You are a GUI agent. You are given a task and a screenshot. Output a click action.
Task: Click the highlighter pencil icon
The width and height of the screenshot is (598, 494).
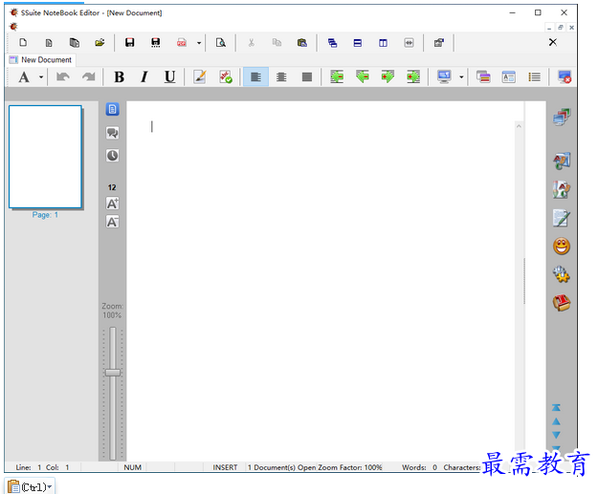coord(200,77)
